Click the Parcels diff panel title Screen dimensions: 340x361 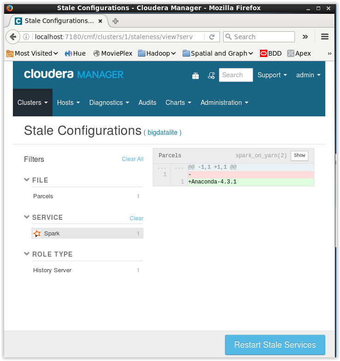[170, 155]
